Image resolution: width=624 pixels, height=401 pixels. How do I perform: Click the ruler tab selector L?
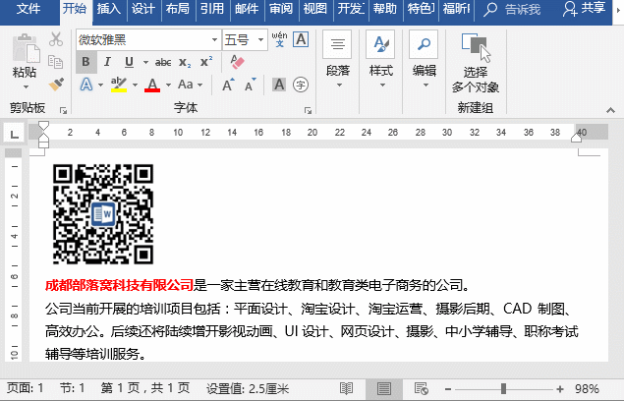14,134
